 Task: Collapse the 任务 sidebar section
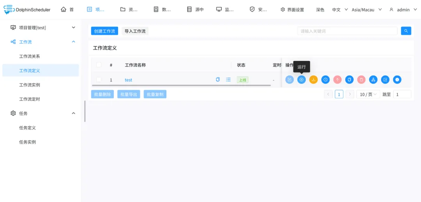(74, 113)
